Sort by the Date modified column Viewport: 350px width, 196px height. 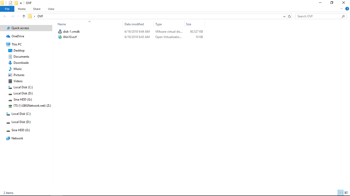(134, 24)
